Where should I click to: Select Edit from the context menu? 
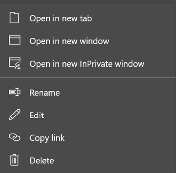tap(88, 115)
